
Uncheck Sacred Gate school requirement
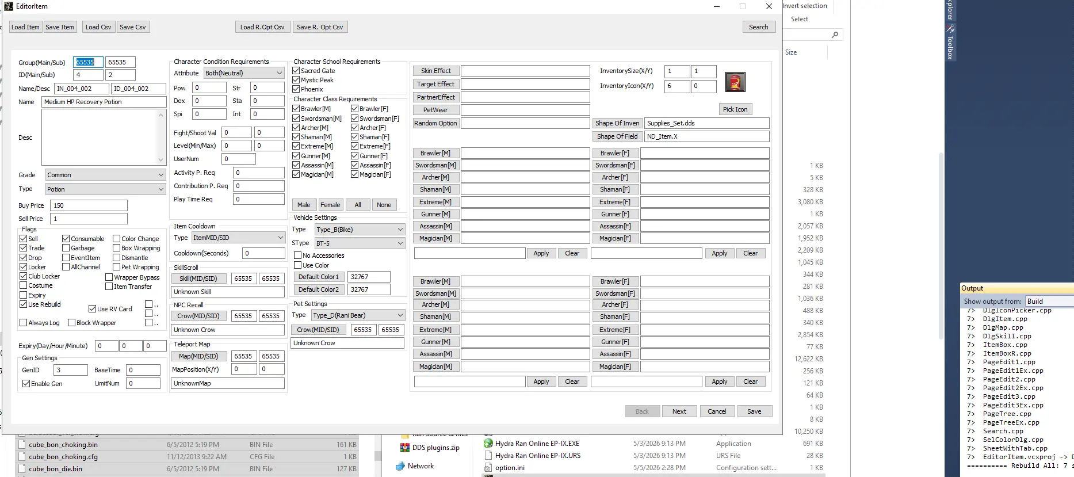296,71
